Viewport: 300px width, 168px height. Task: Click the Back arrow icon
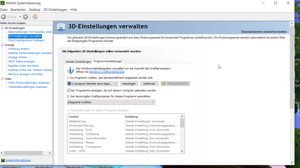click(3, 17)
